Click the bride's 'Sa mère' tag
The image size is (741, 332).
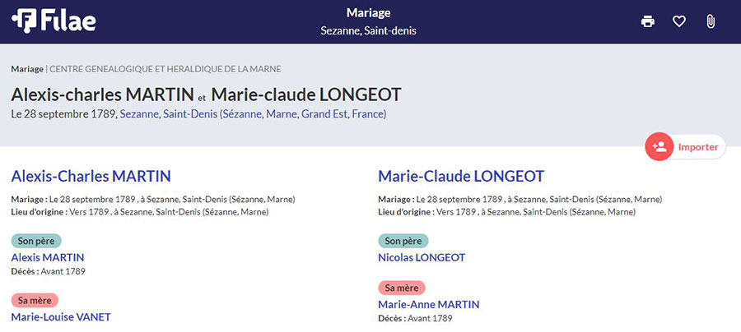pyautogui.click(x=402, y=288)
